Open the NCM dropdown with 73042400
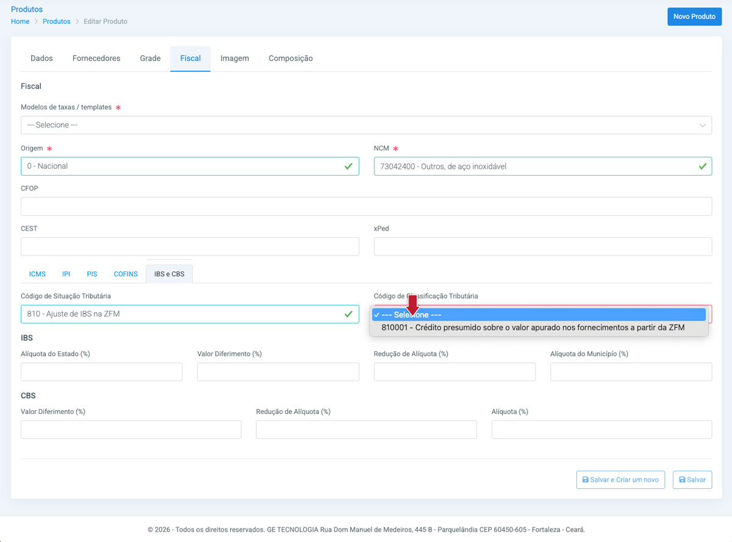732x542 pixels. point(542,166)
